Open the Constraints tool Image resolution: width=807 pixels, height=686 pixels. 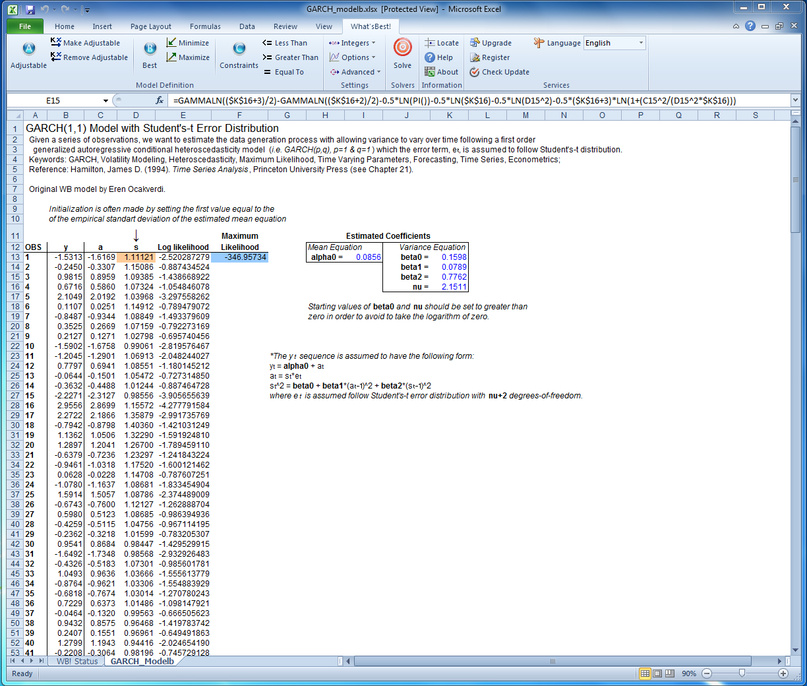[x=239, y=49]
